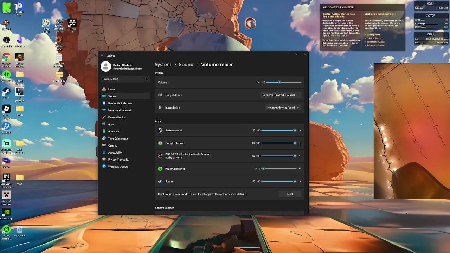Unmute RazerAxonPlayer via its speaker icon
450x253 pixels.
click(x=256, y=169)
